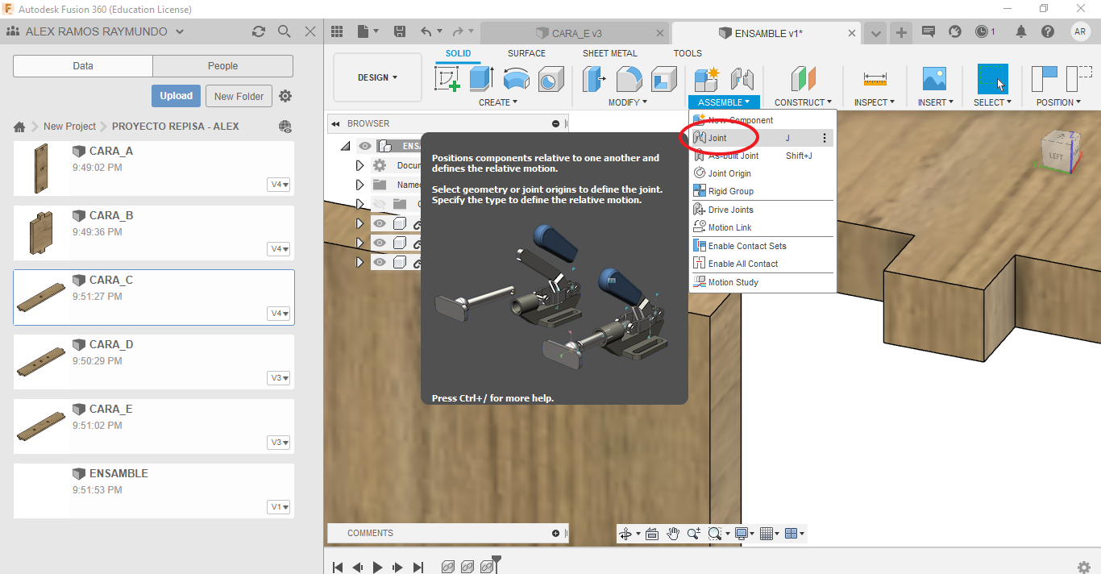Select the Extrude tool icon
Screen dimensions: 1101x574
click(481, 79)
